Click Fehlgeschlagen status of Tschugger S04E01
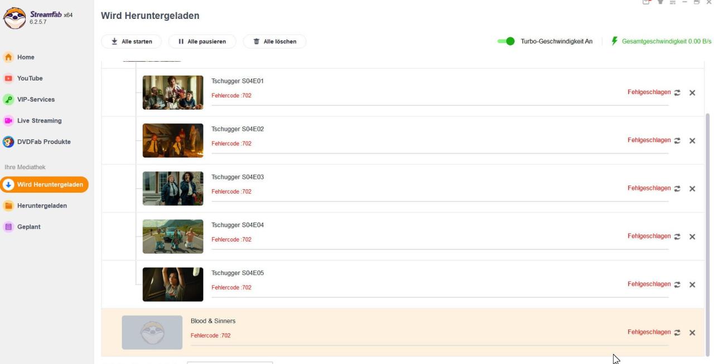714x364 pixels. coord(649,92)
